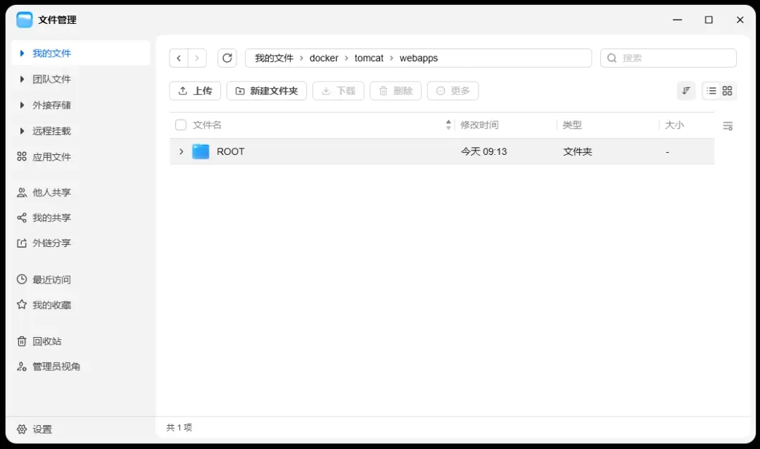Expand 远程挂载 in sidebar
760x449 pixels.
point(22,131)
